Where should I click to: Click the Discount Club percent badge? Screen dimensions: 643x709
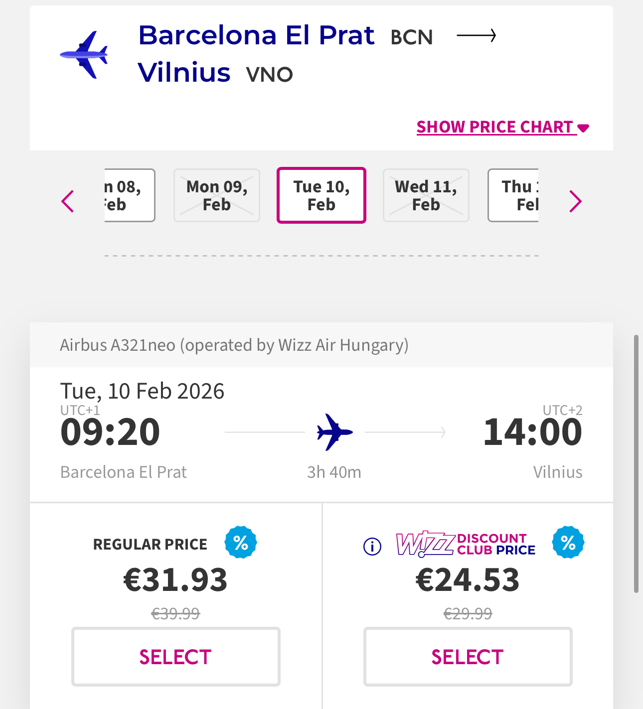pyautogui.click(x=568, y=543)
